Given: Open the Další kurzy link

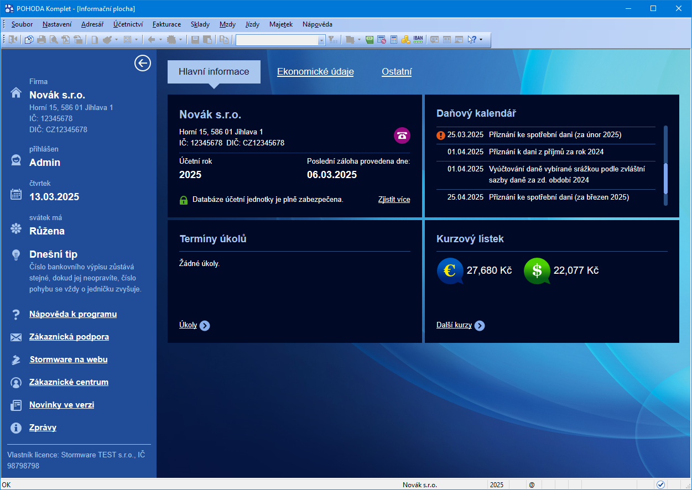Looking at the screenshot, I should click(454, 325).
